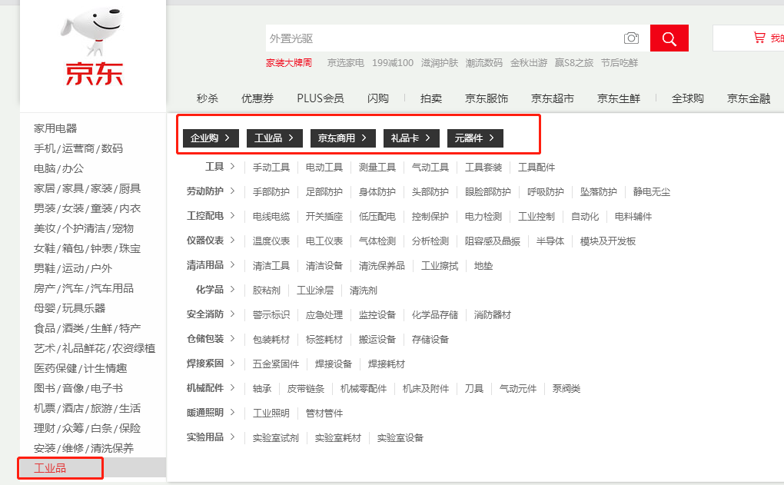Open the 全球购 navigation tab
Viewport: 784px width, 485px height.
[687, 98]
